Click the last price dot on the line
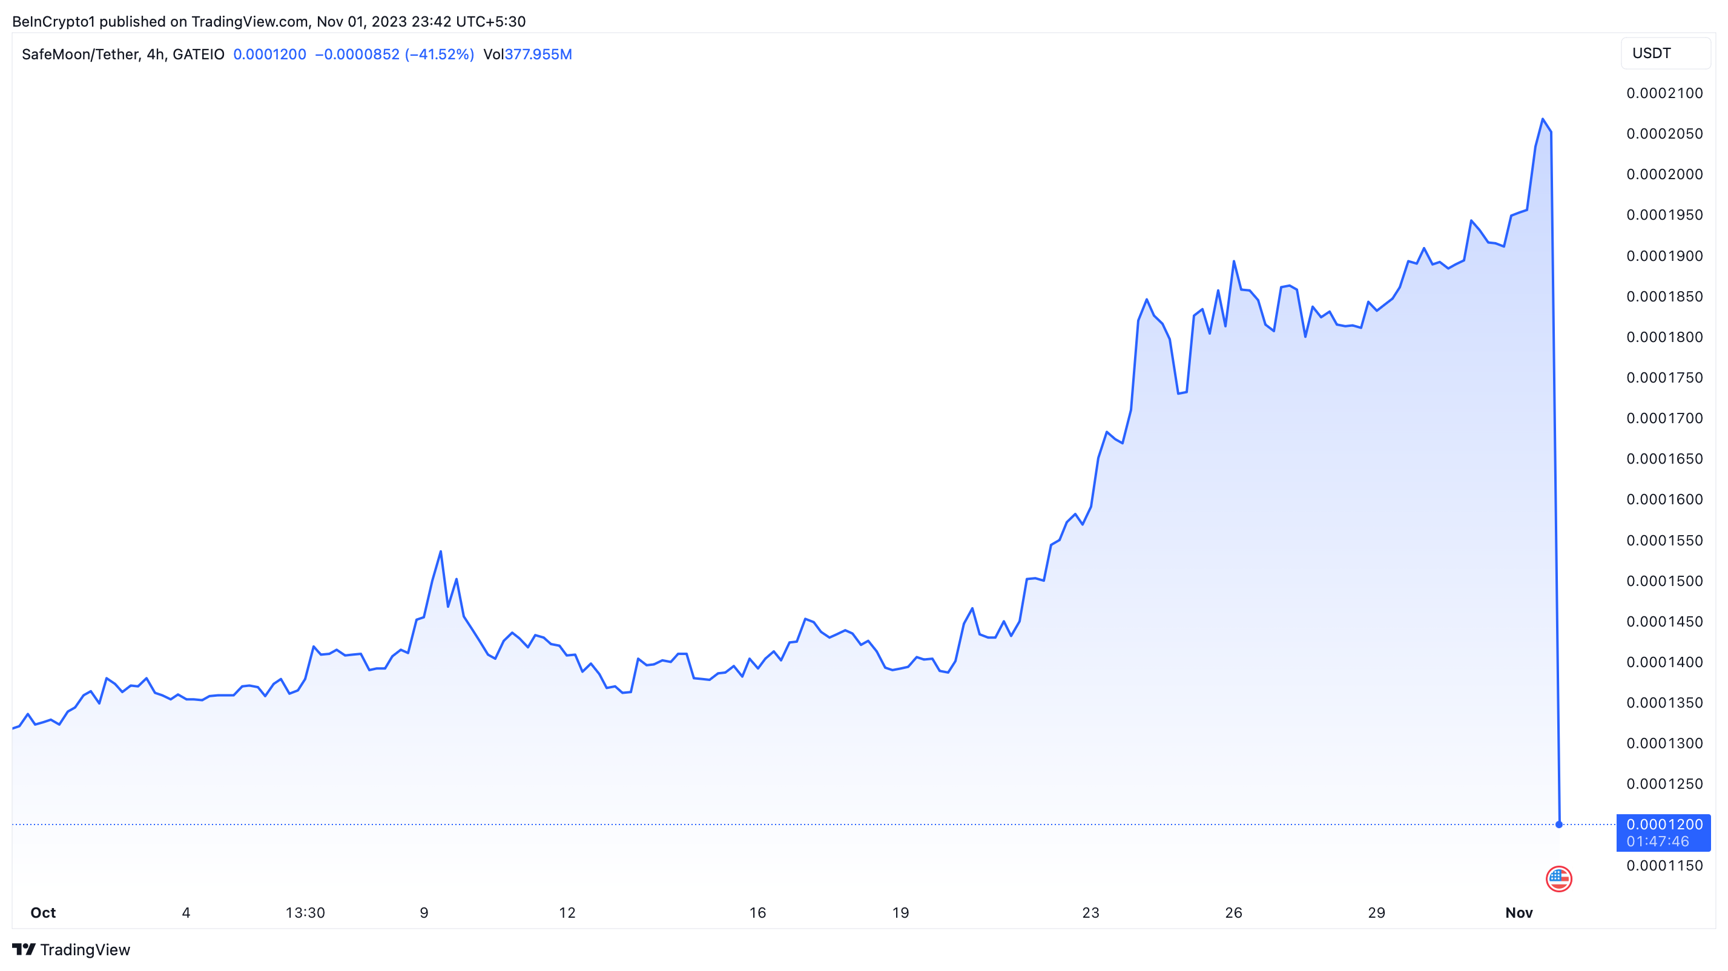The image size is (1728, 971). (x=1559, y=824)
